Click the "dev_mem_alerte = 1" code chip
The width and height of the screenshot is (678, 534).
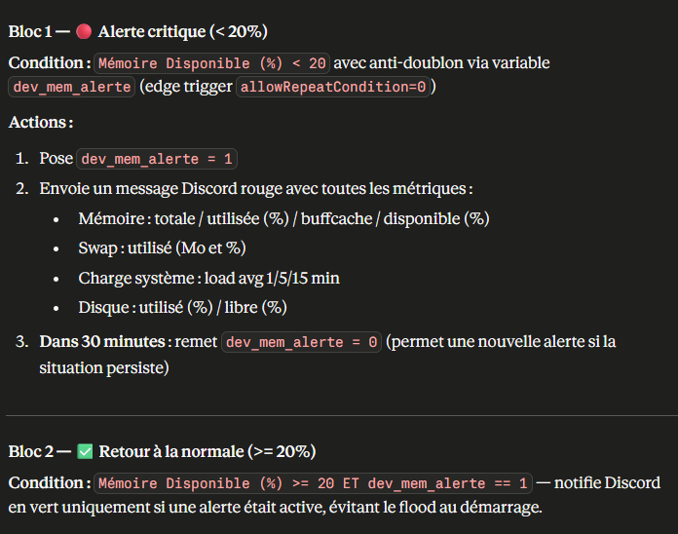tap(158, 159)
